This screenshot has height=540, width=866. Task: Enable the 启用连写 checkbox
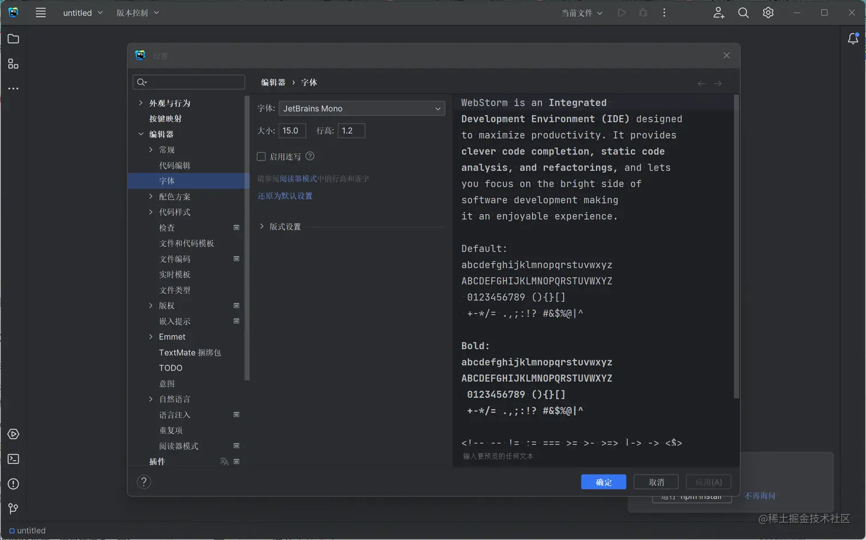point(261,156)
